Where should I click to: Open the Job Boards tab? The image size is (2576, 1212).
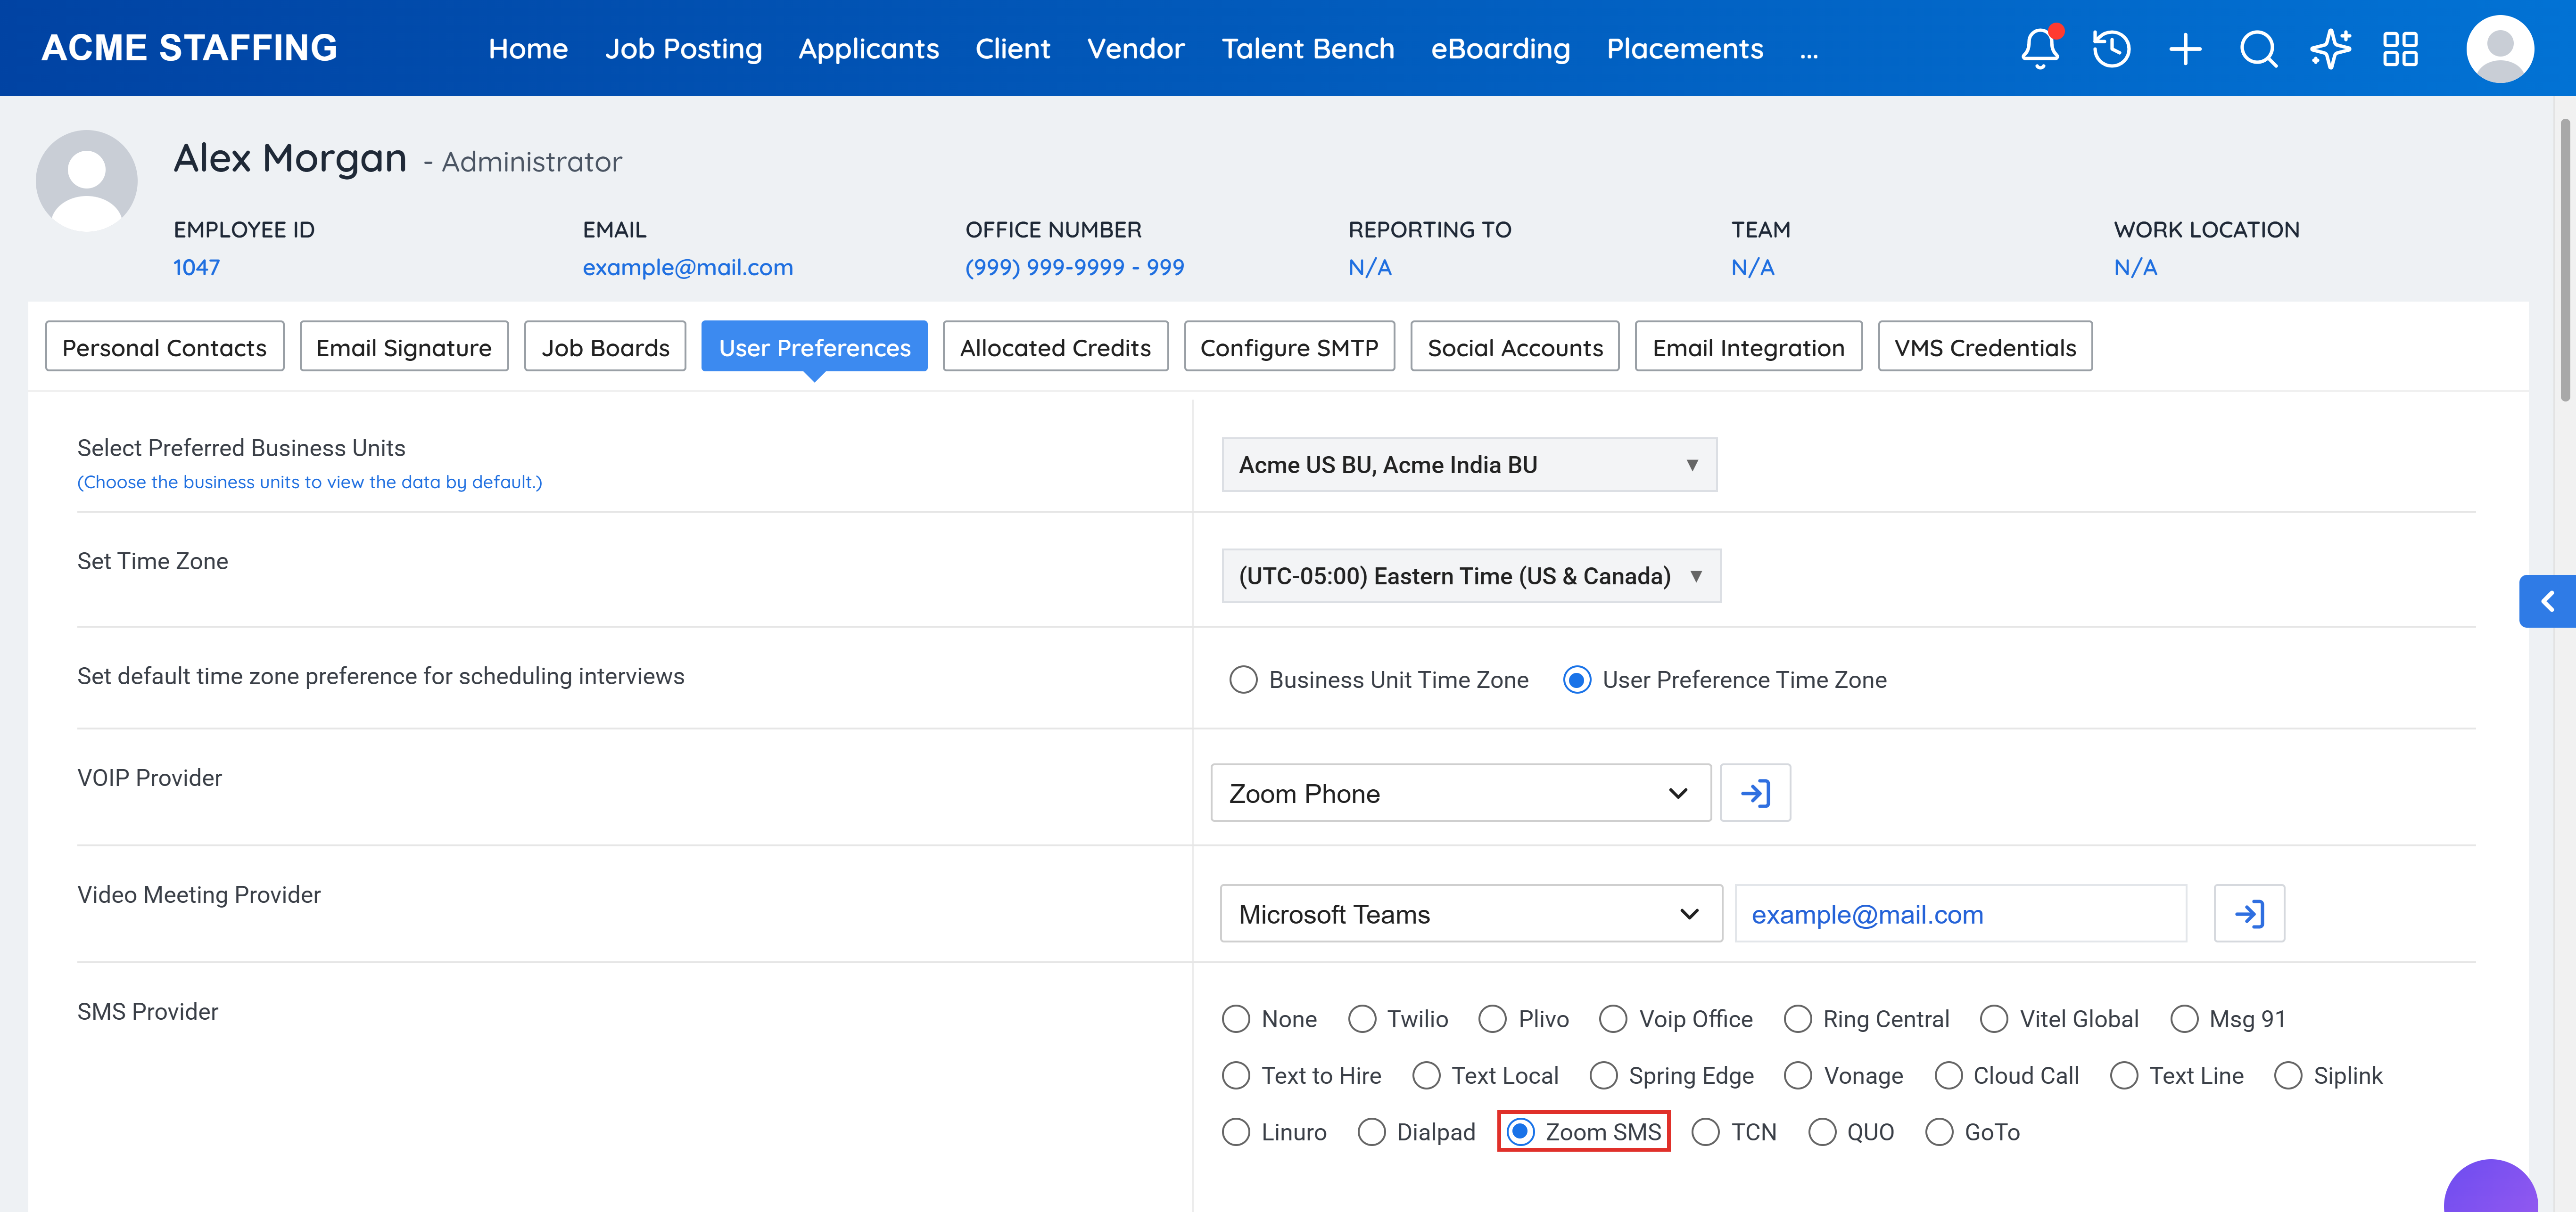point(605,347)
